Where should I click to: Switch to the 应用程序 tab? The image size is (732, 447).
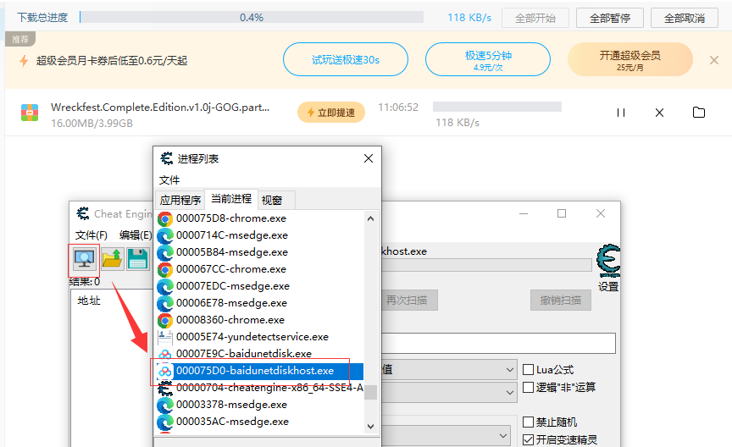pos(180,200)
